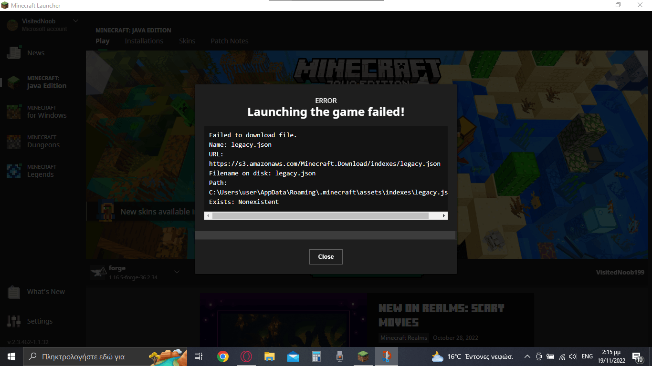Click the error scrollbar left arrow
This screenshot has width=652, height=366.
[208, 216]
